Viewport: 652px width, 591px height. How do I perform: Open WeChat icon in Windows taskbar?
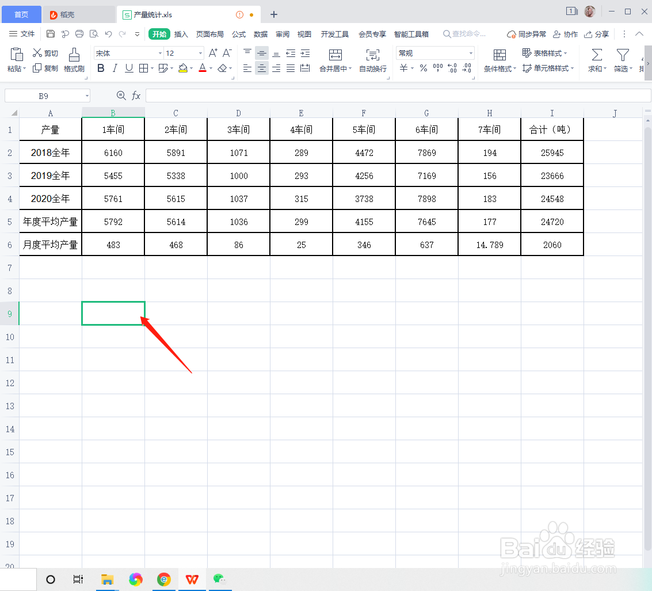point(220,579)
